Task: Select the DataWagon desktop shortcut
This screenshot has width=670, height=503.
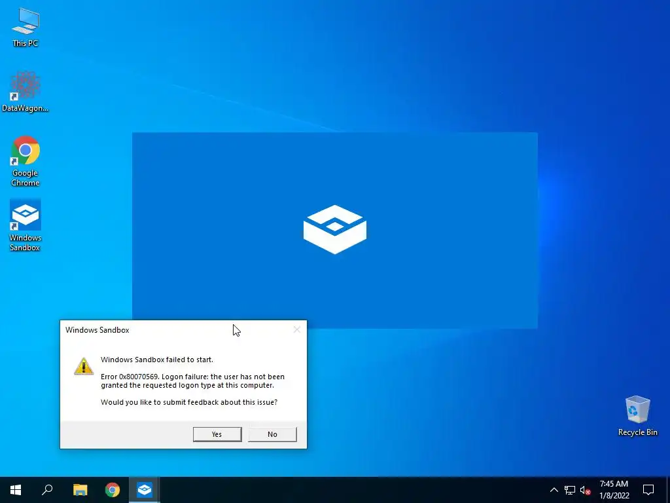Action: click(x=26, y=92)
